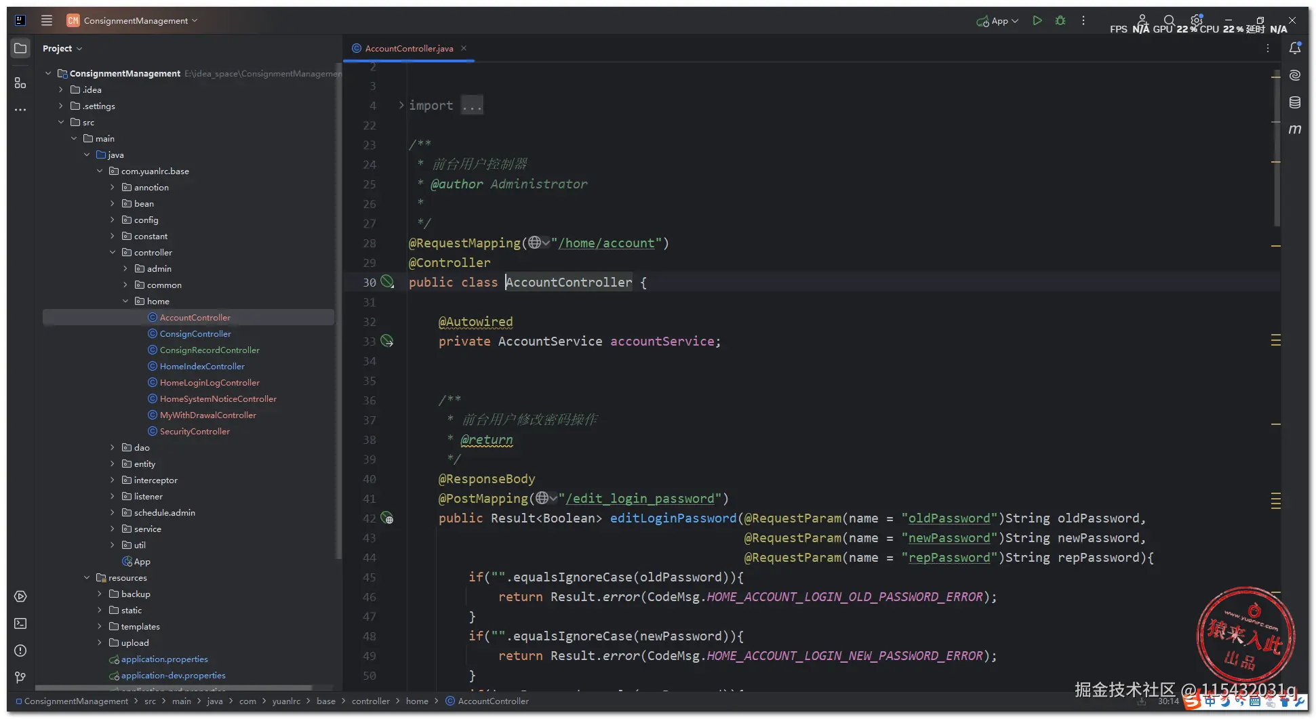Click the gutter bean icon on line 30
Screen dimensions: 1316x719
point(387,282)
